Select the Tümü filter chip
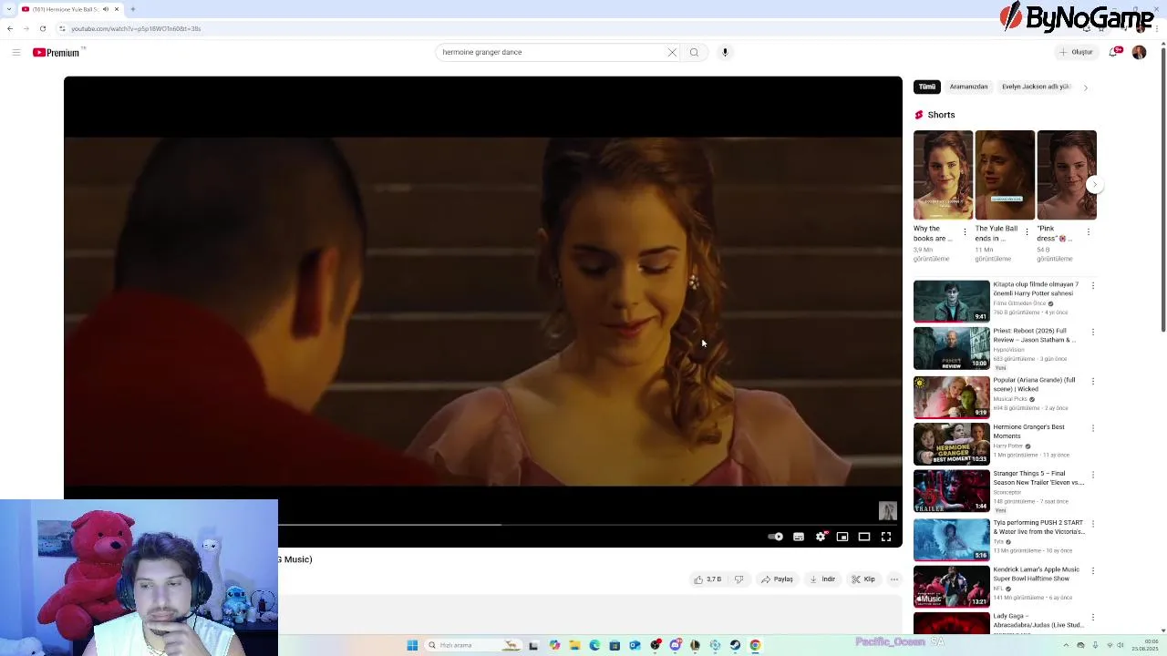 (x=927, y=87)
